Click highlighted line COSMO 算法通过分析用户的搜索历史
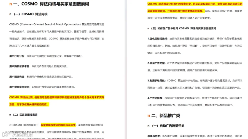248x139 pixels. click(x=195, y=7)
